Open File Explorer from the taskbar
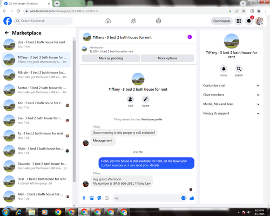 (x=32, y=212)
